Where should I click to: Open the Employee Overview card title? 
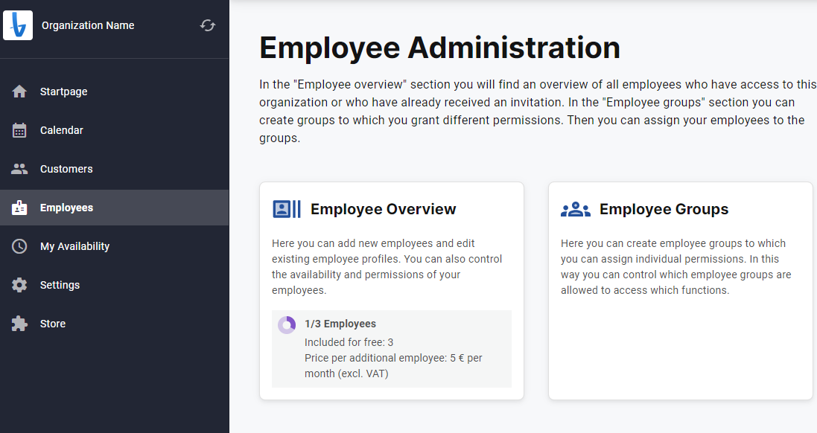click(383, 209)
